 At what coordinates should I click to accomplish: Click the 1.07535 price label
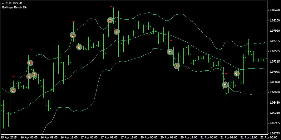pos(274,51)
